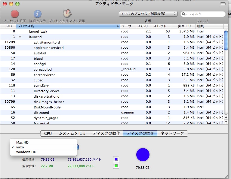Select the kernel_task process row
The image size is (231, 179).
[x=38, y=32]
